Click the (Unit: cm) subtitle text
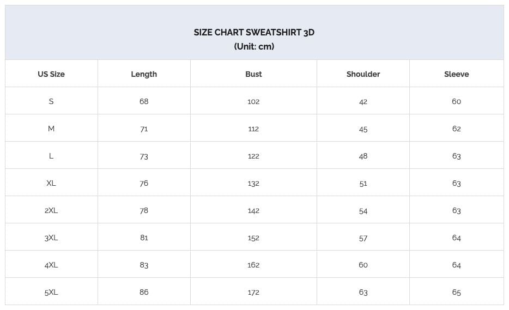The height and width of the screenshot is (310, 509). click(x=254, y=46)
